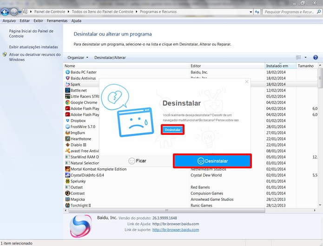The image size is (323, 246).
Task: Expand the view options dropdown arrow
Action: click(x=305, y=57)
